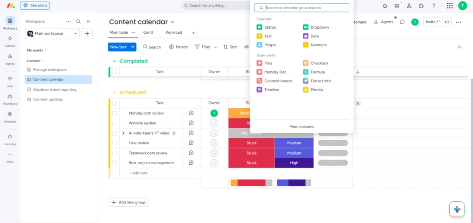Open the apps marketplace puzzle icon
473x223 pixels.
coord(422,6)
